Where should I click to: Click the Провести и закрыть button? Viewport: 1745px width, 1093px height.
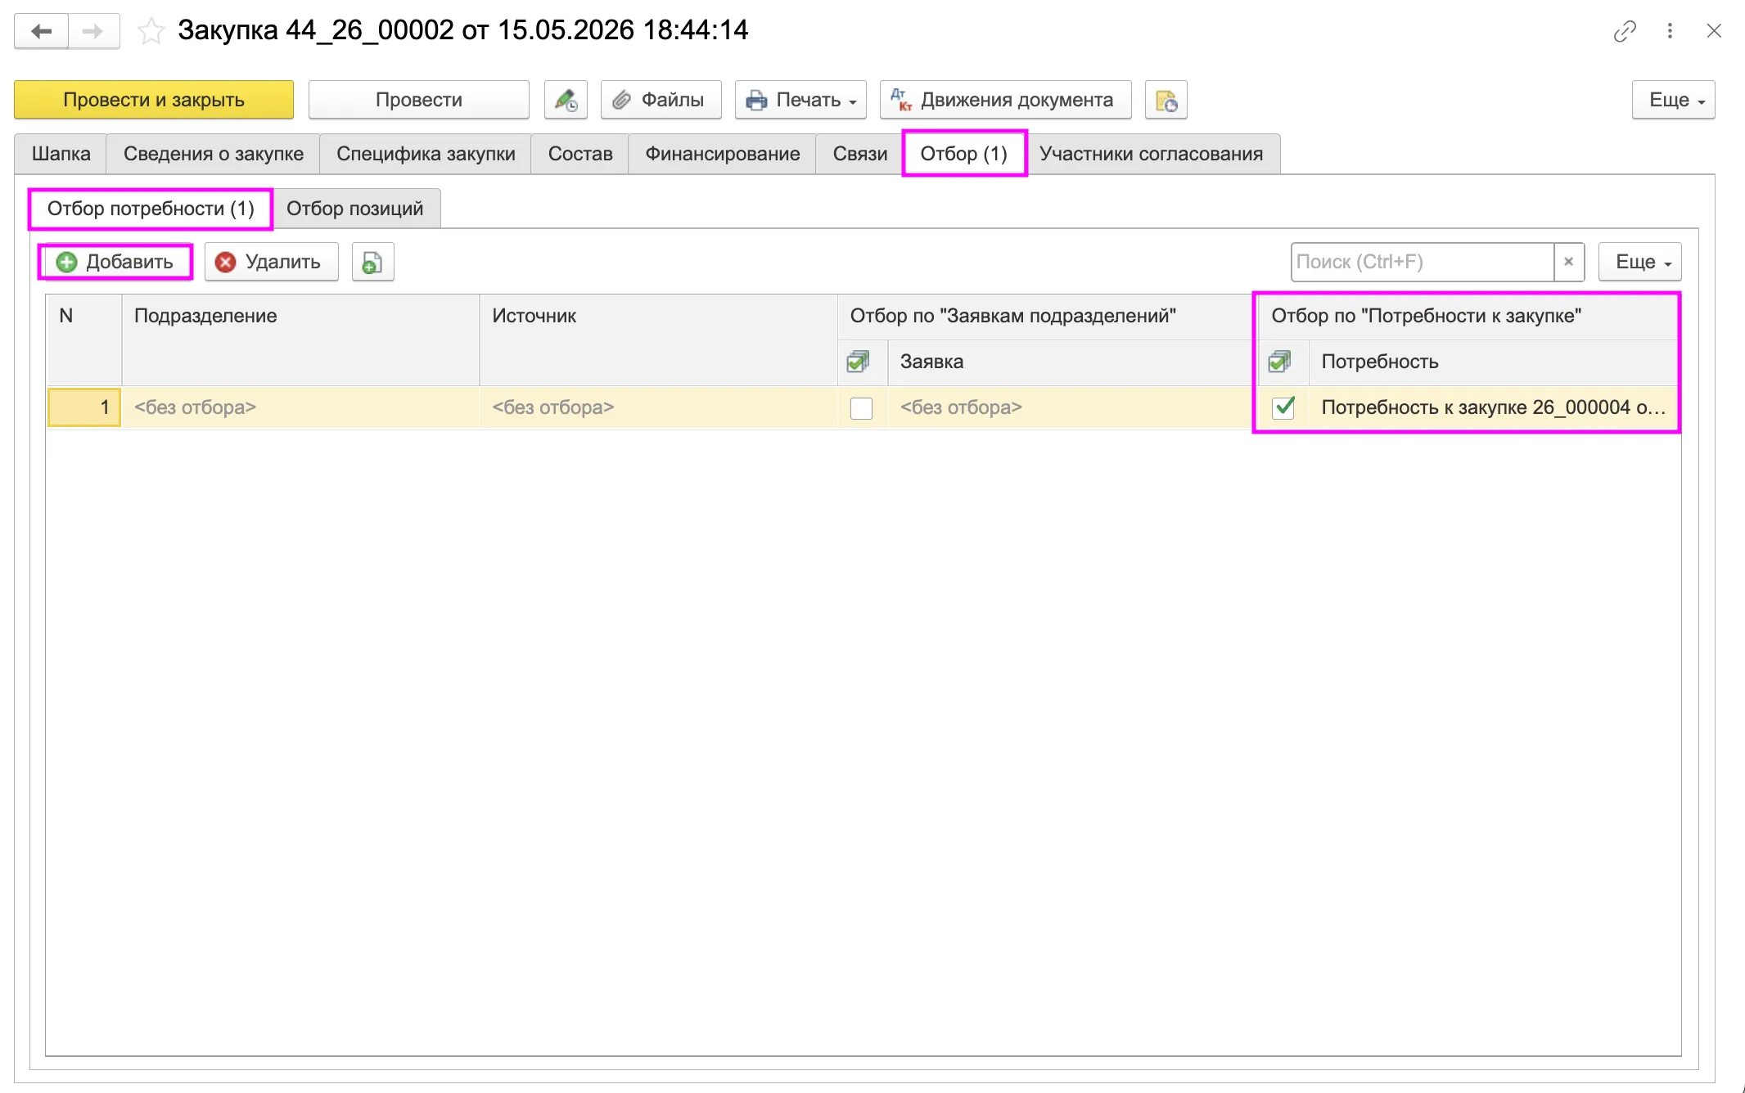(x=154, y=100)
